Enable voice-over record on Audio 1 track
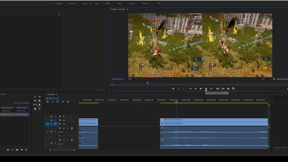Image resolution: width=288 pixels, height=162 pixels. pyautogui.click(x=72, y=128)
